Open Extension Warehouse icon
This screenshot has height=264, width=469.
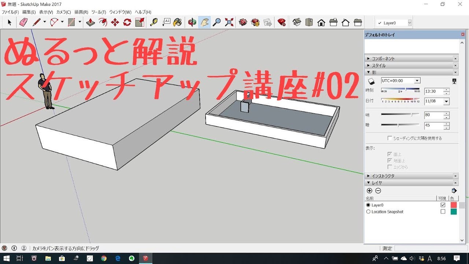[255, 22]
